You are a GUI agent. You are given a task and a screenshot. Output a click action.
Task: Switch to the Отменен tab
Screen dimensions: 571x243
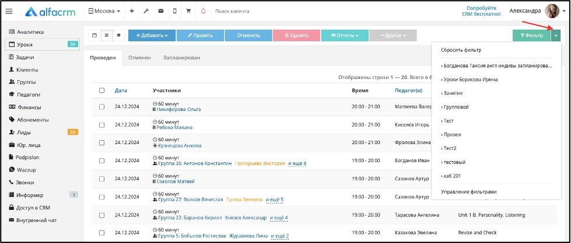pos(139,58)
